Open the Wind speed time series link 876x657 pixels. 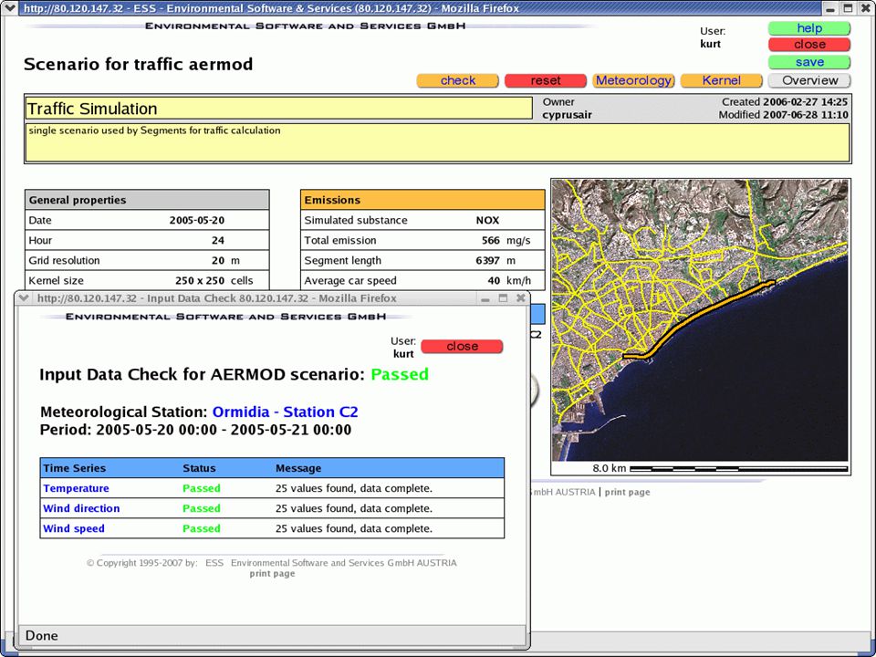pos(74,528)
